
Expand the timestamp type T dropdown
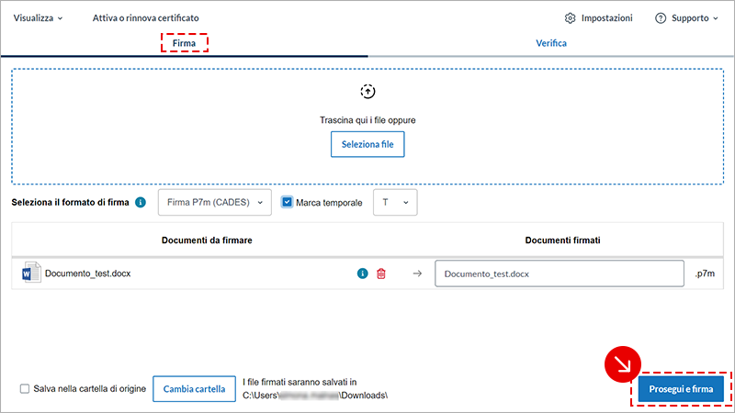pyautogui.click(x=395, y=203)
